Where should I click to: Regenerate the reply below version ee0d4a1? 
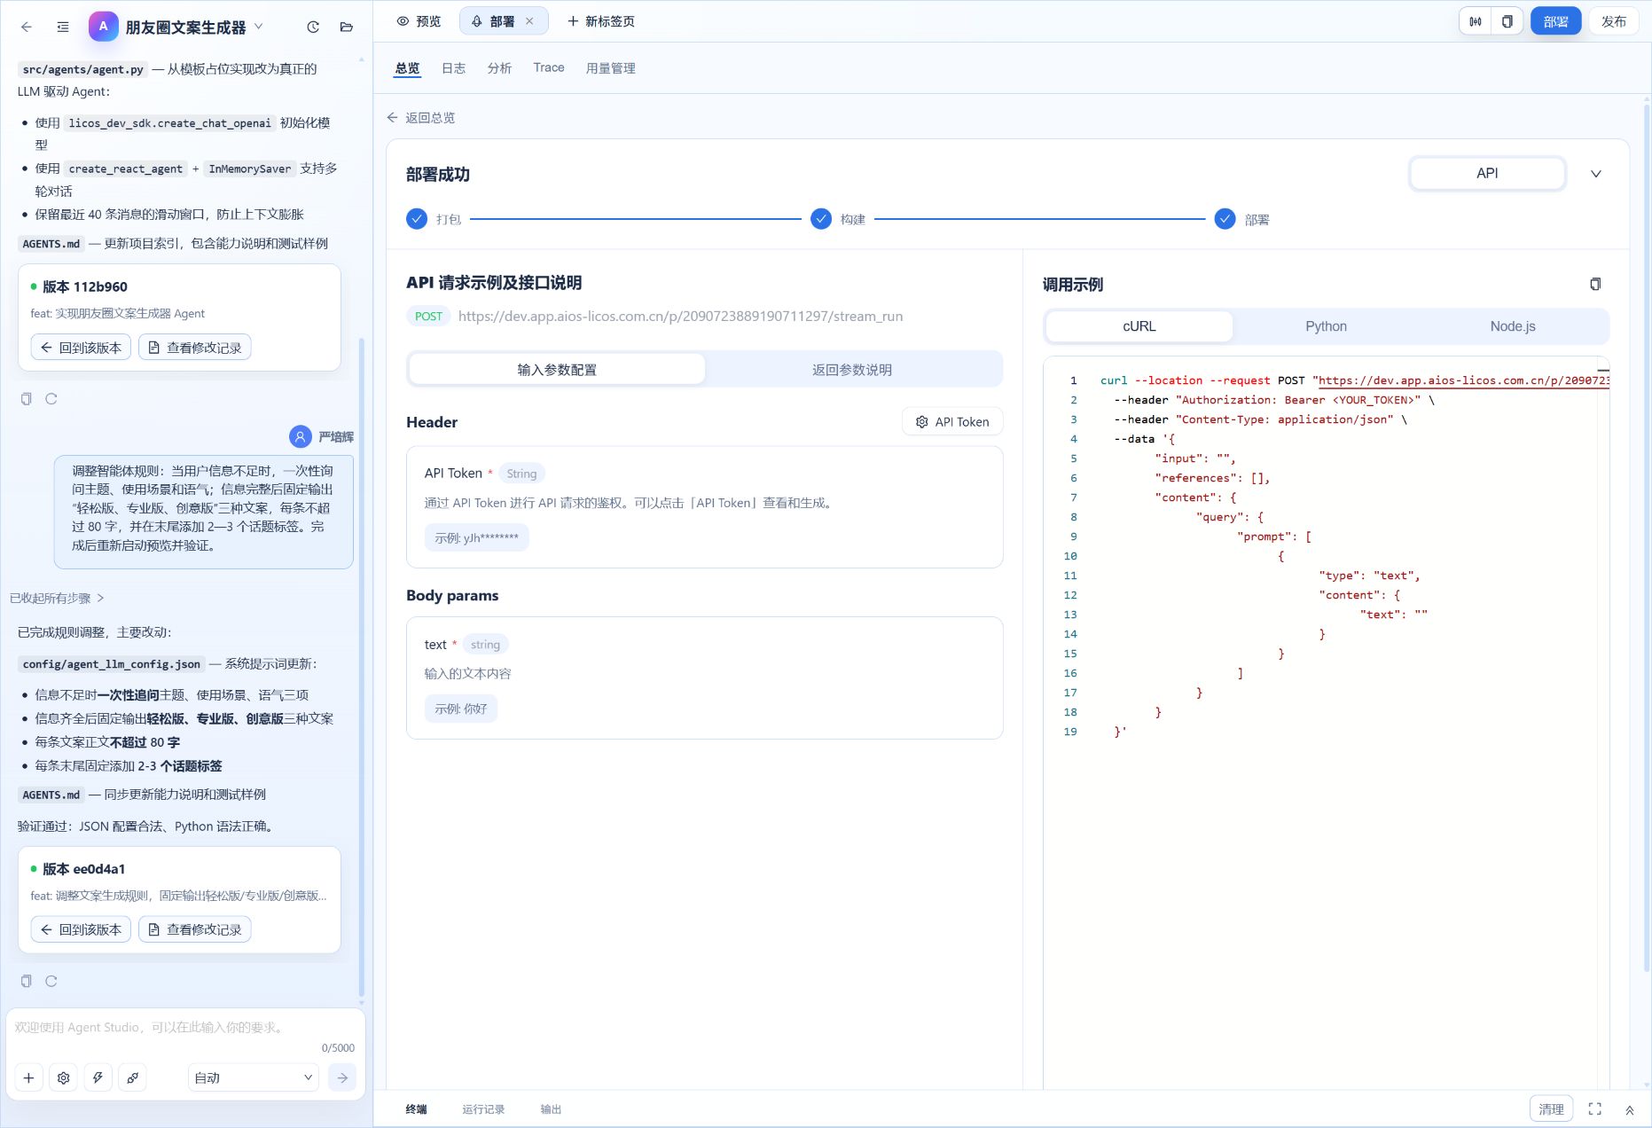pyautogui.click(x=51, y=981)
